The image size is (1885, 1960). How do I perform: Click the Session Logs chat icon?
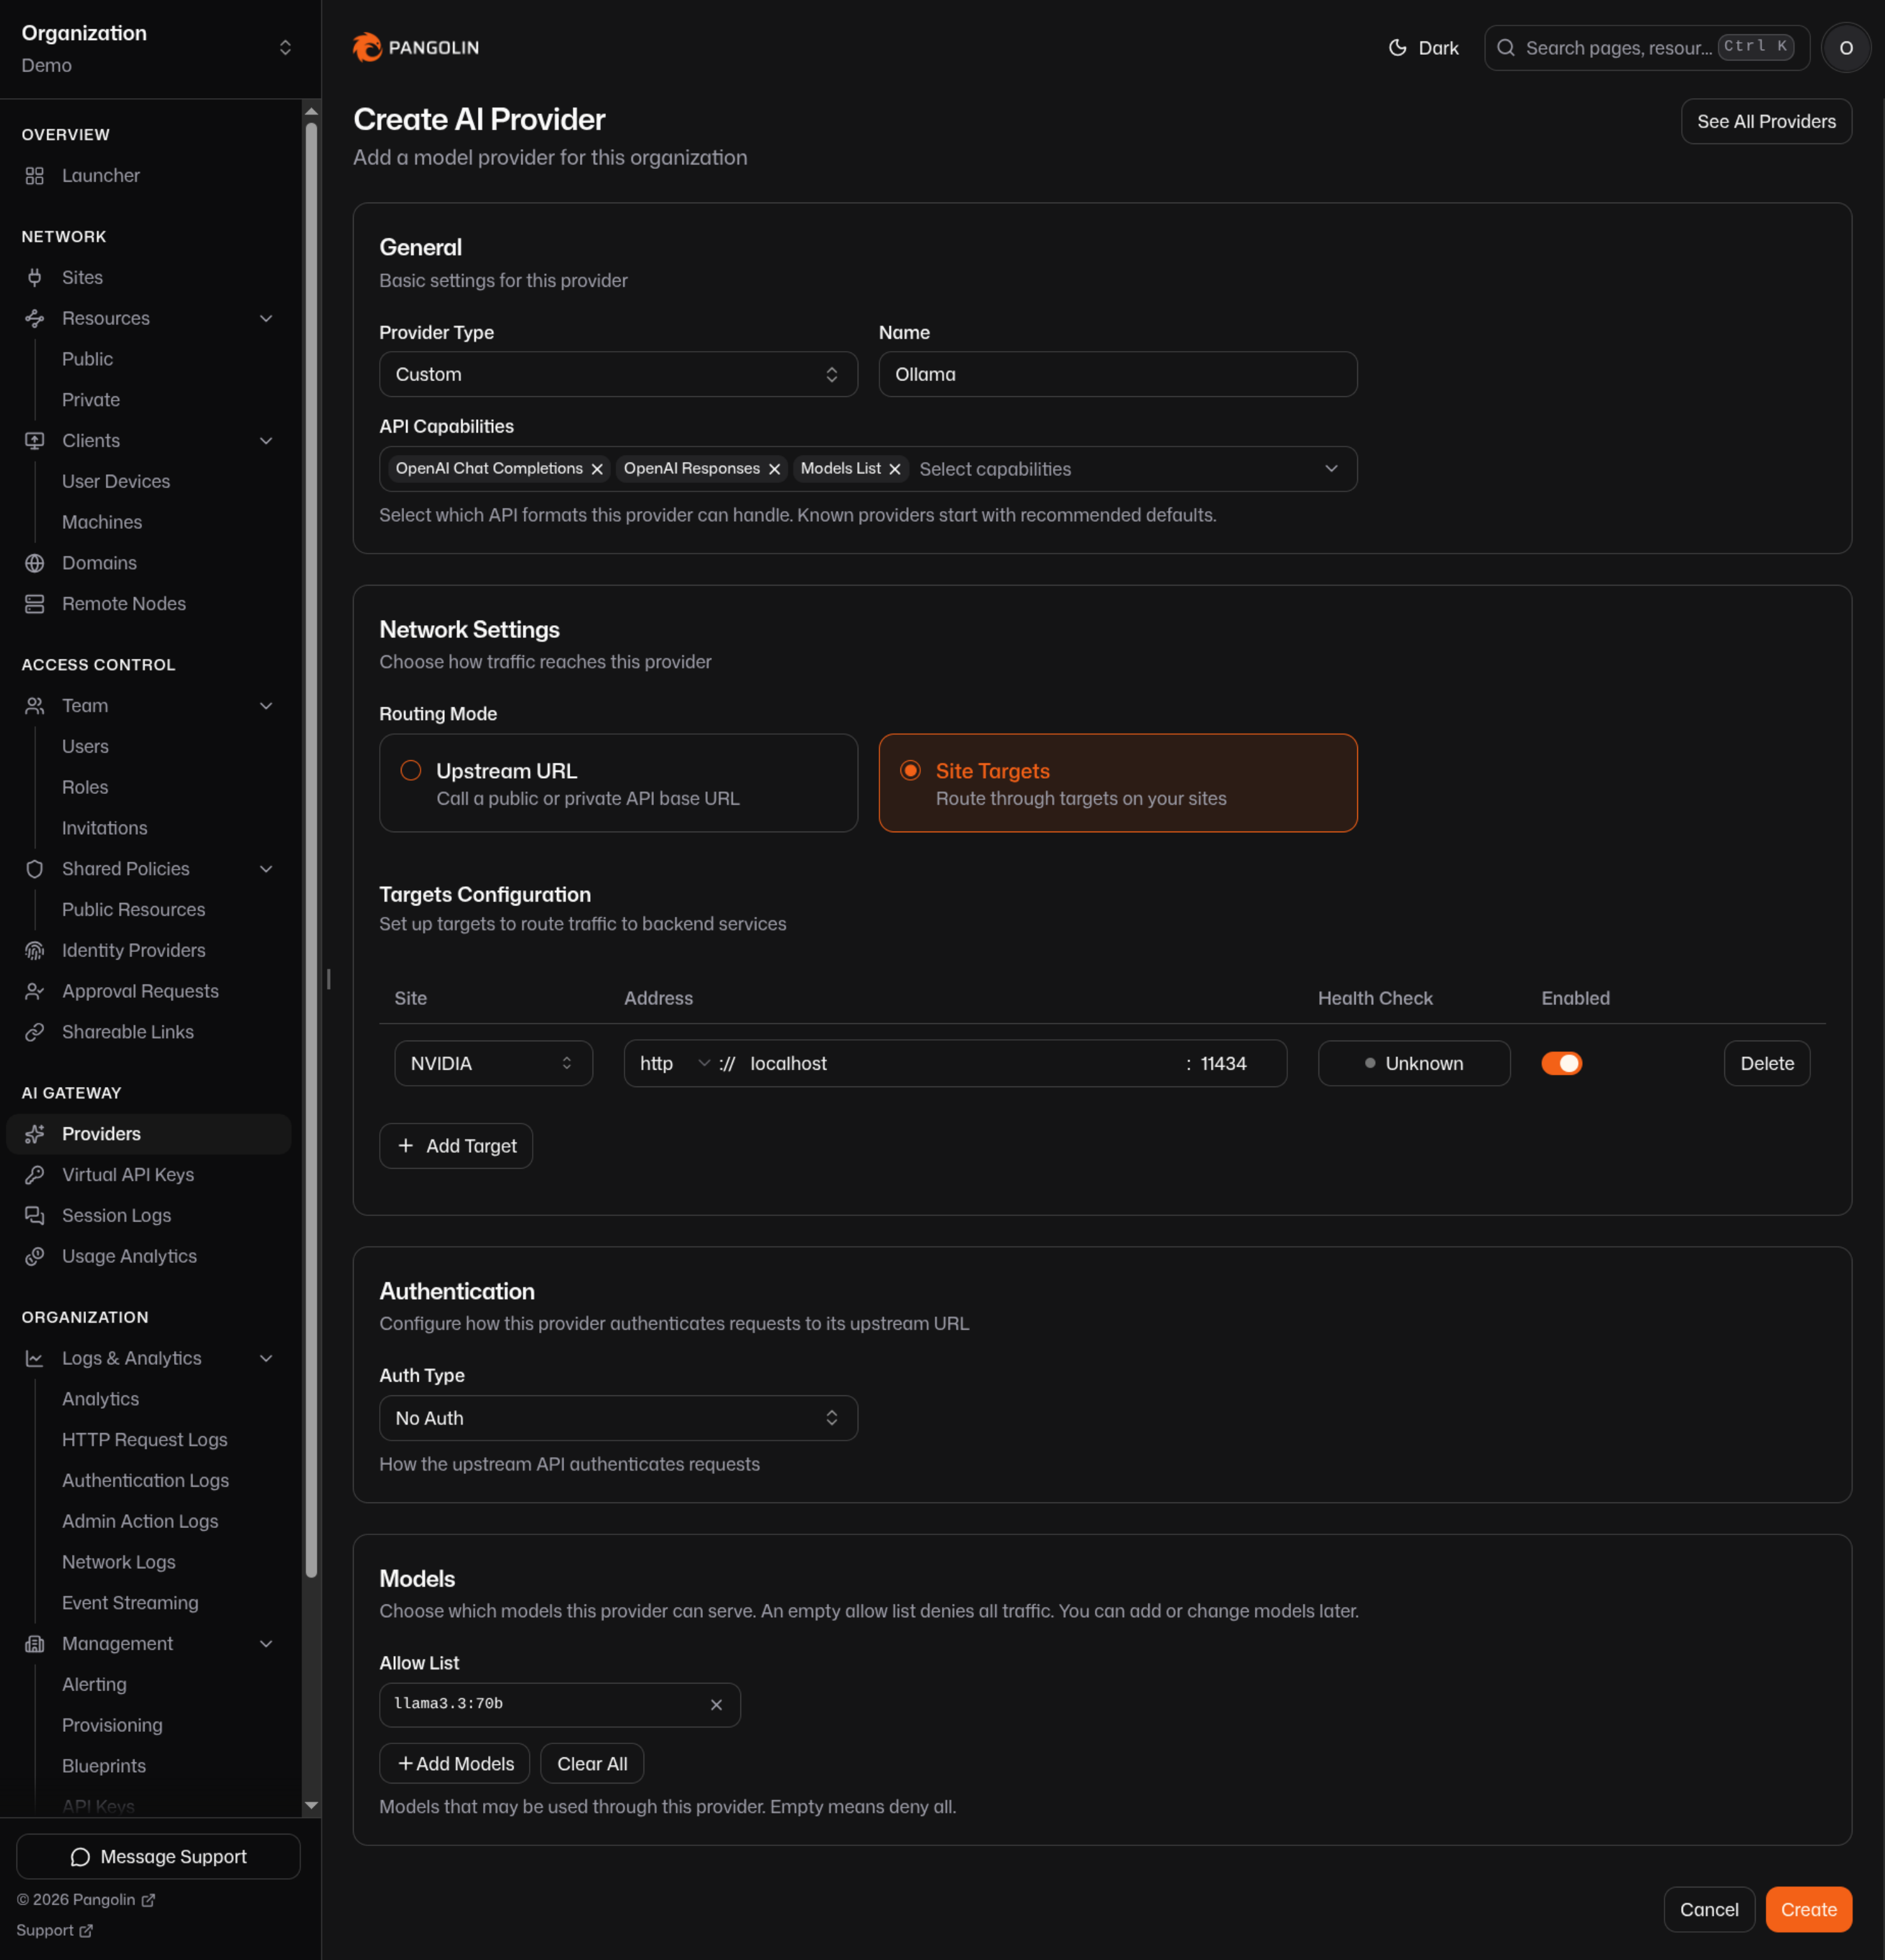35,1216
